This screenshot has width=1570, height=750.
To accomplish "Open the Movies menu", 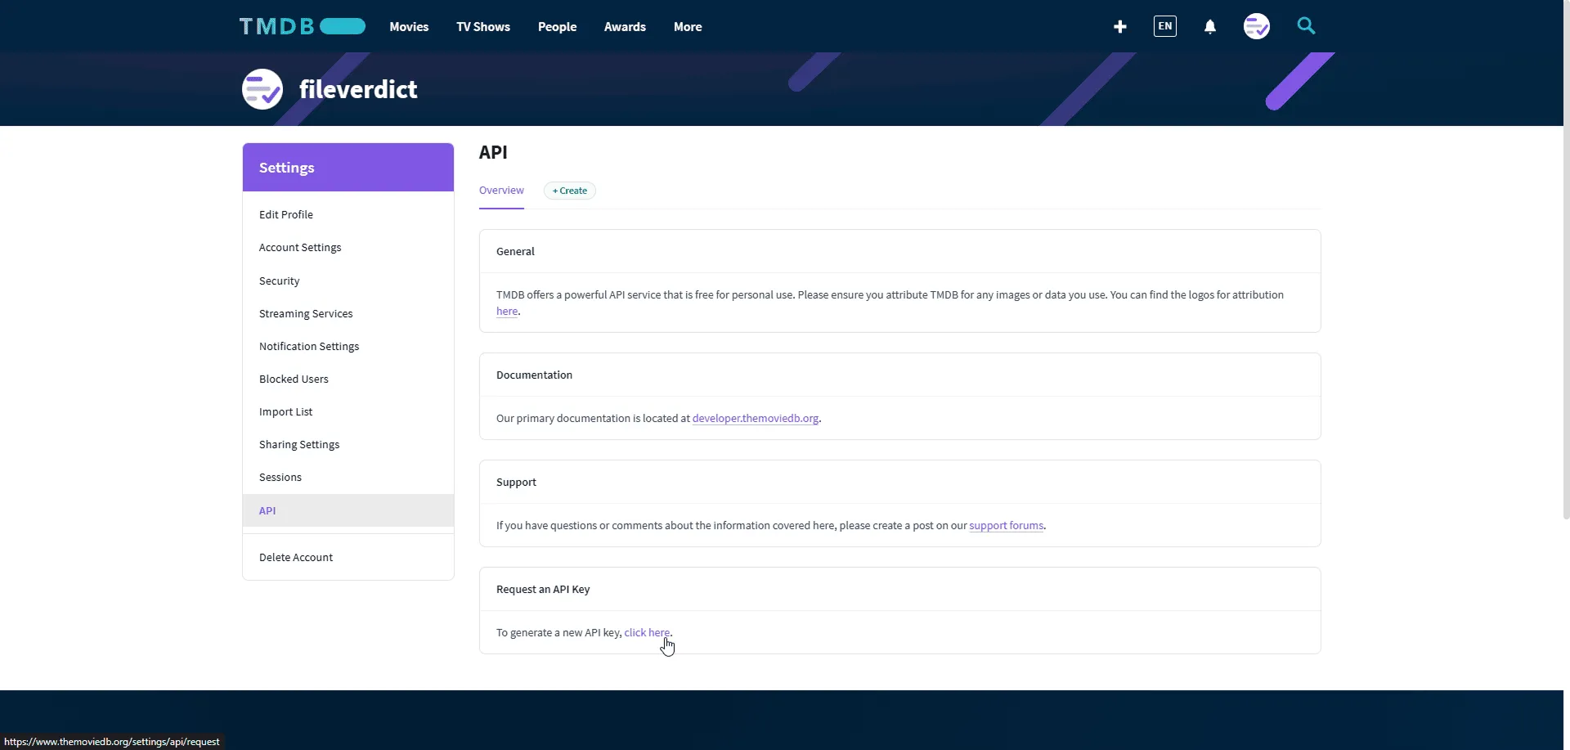I will (x=409, y=27).
